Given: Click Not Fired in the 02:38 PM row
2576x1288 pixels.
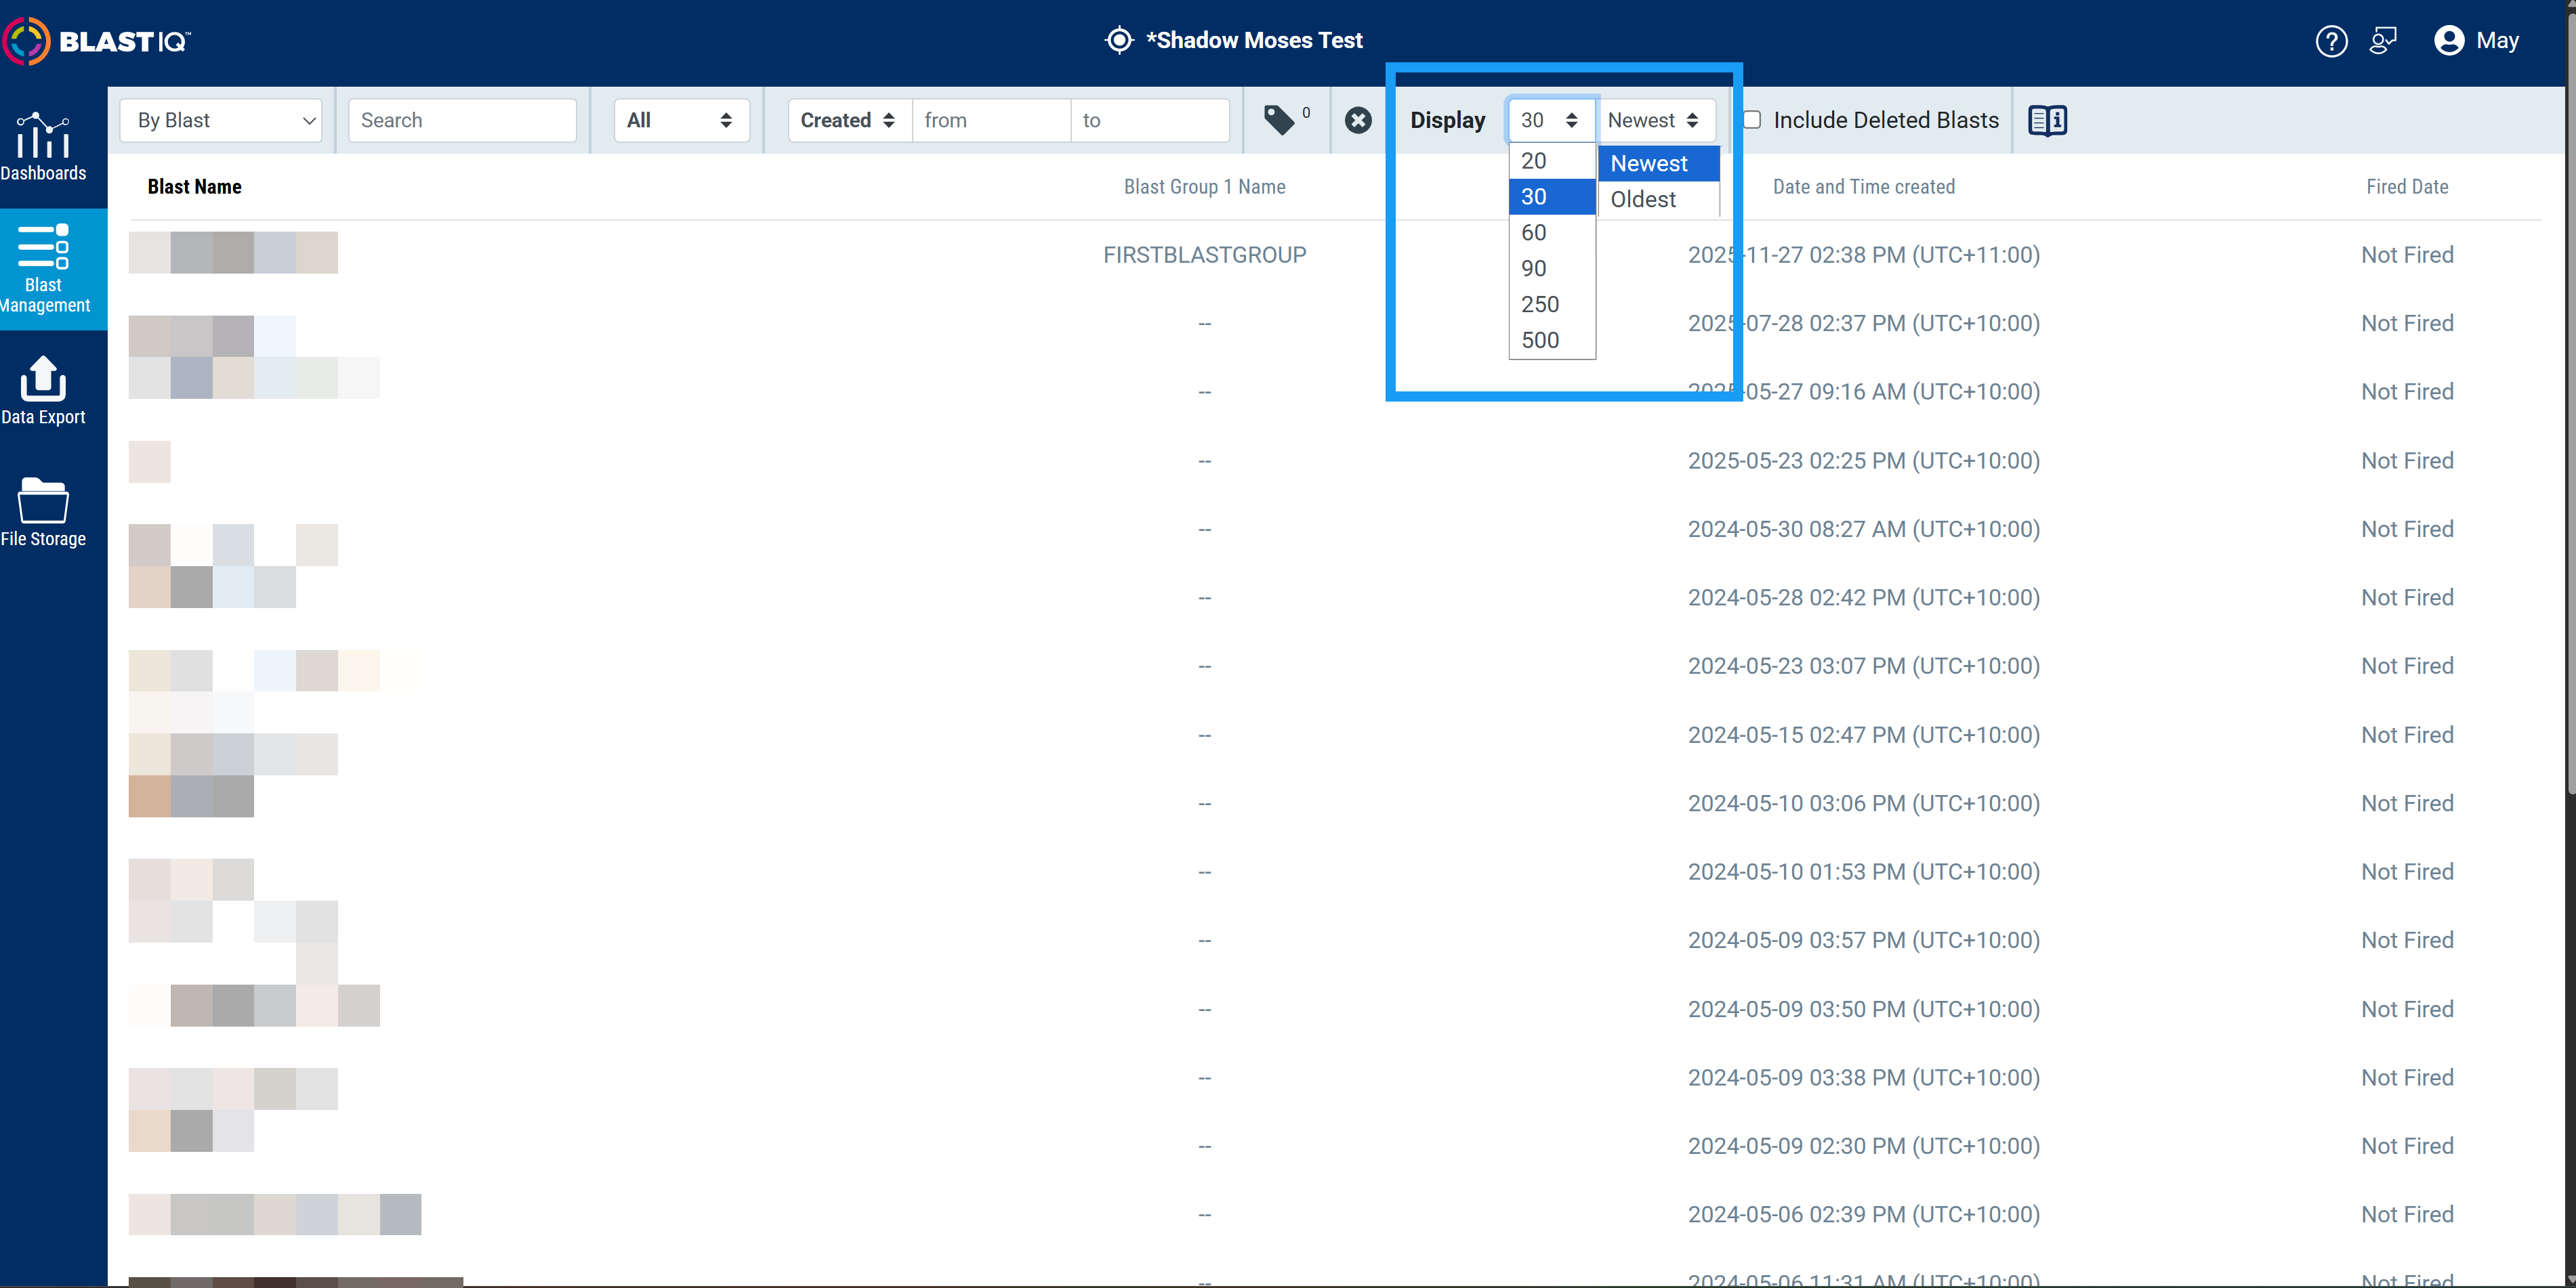Looking at the screenshot, I should pos(2406,255).
